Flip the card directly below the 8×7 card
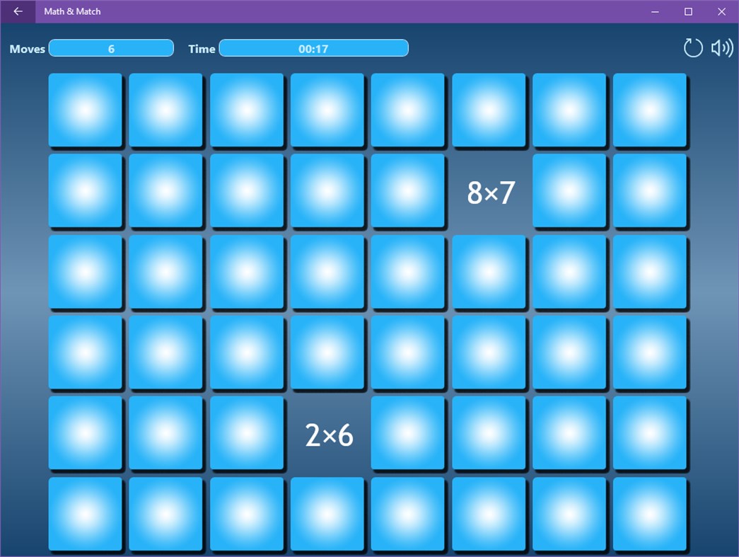The width and height of the screenshot is (739, 557). (489, 271)
